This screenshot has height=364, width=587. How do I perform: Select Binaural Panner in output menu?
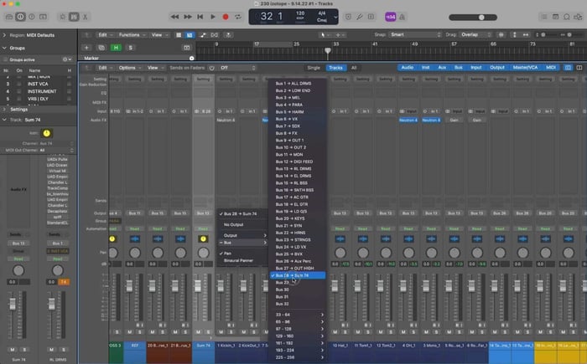coord(242,260)
